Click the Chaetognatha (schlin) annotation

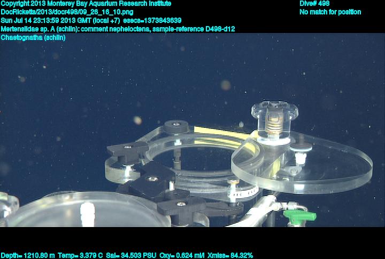click(x=33, y=37)
